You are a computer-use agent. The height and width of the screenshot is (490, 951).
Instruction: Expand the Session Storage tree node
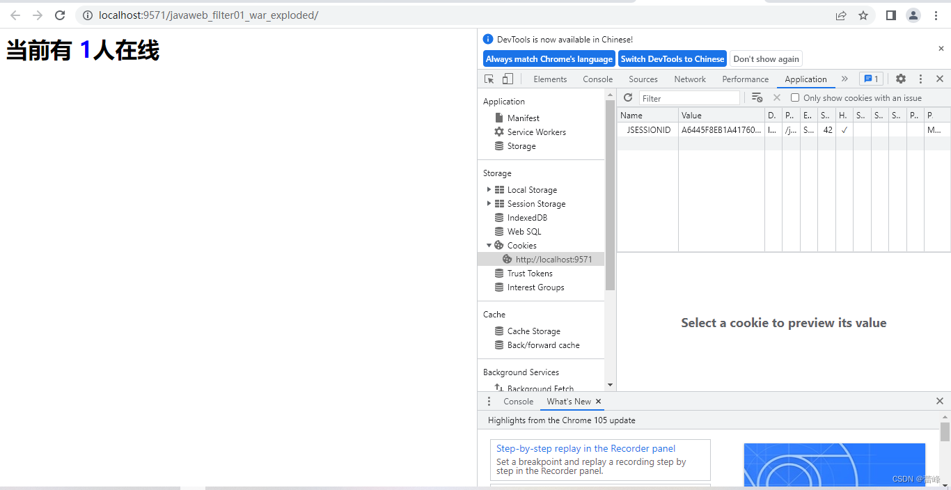tap(489, 203)
